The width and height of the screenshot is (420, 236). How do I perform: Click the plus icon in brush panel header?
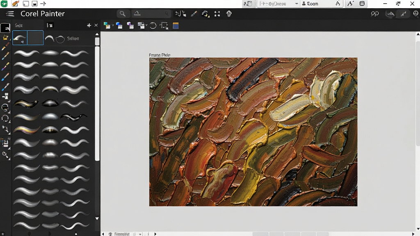[89, 25]
